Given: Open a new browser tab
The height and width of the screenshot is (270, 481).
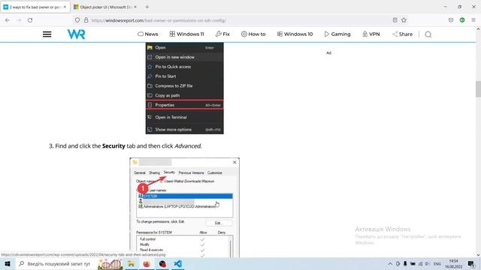Looking at the screenshot, I should 147,7.
